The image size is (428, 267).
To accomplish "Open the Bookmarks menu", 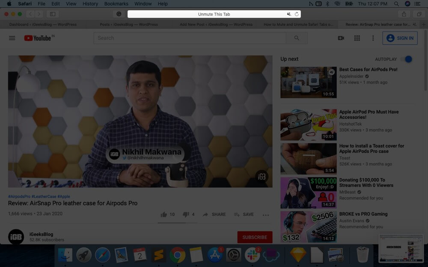I will click(x=116, y=4).
